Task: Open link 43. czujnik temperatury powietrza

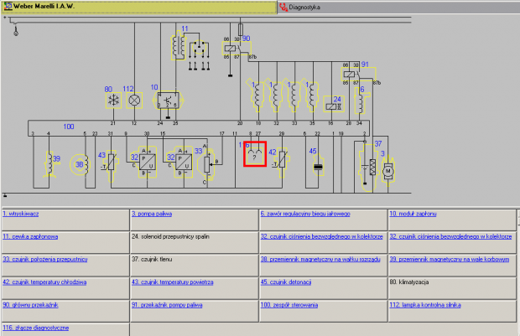Action: [x=172, y=282]
